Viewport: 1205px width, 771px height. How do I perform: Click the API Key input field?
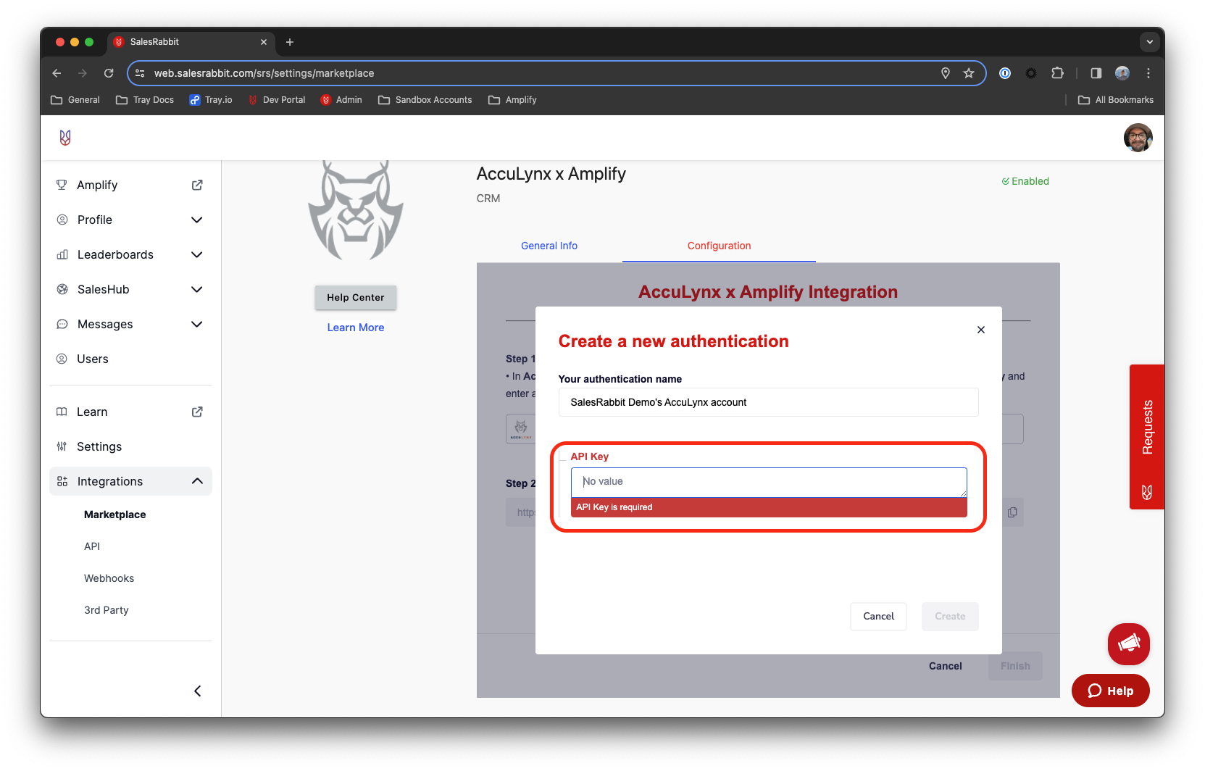click(x=769, y=482)
